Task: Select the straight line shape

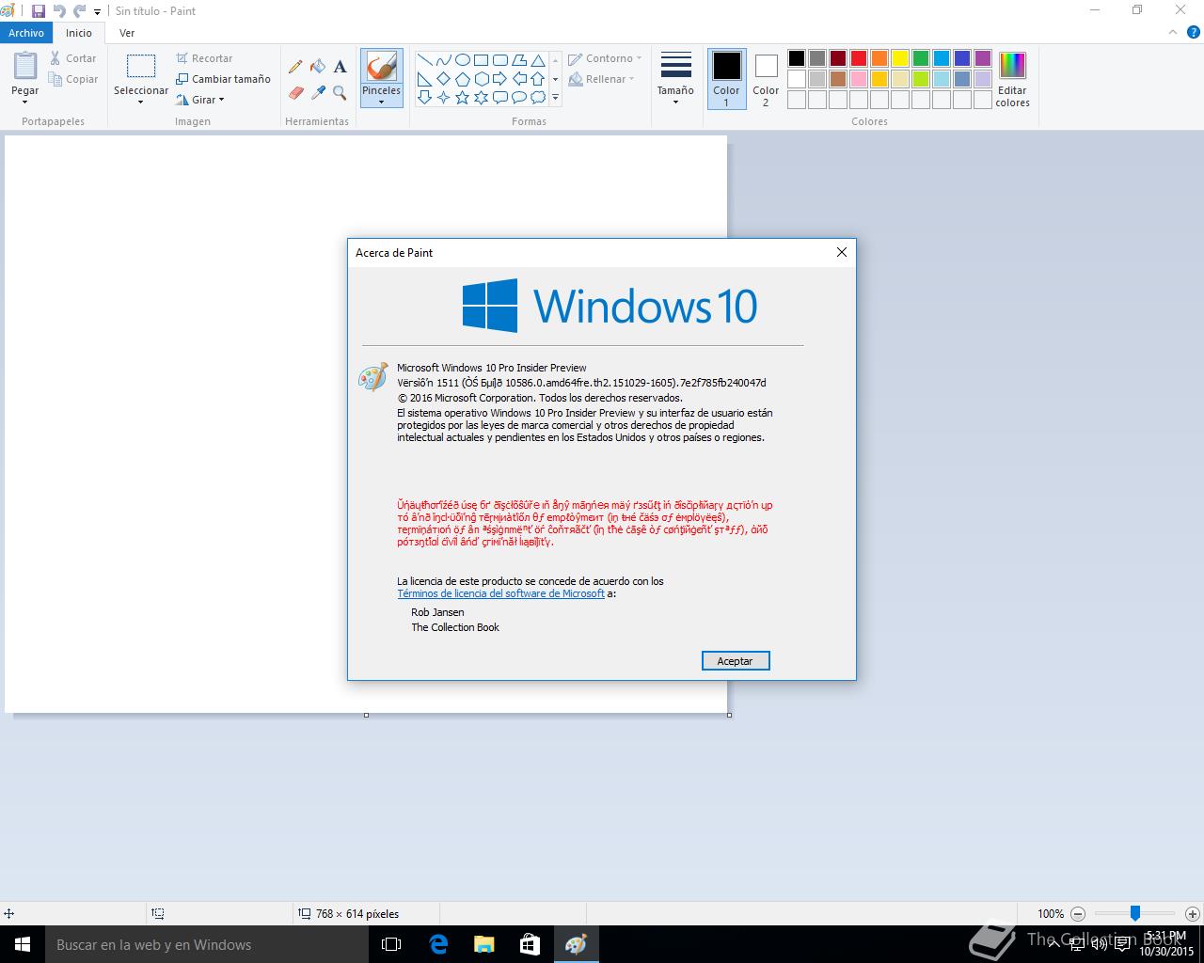Action: click(x=424, y=60)
